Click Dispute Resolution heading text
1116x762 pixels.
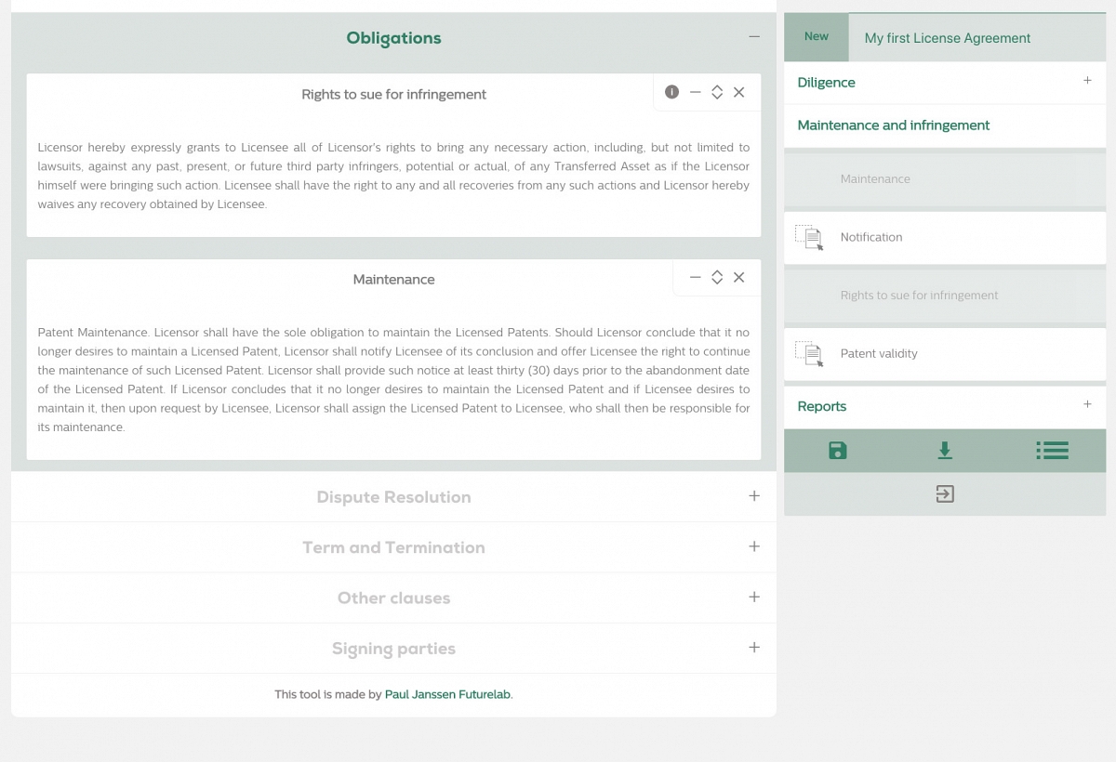pyautogui.click(x=393, y=497)
